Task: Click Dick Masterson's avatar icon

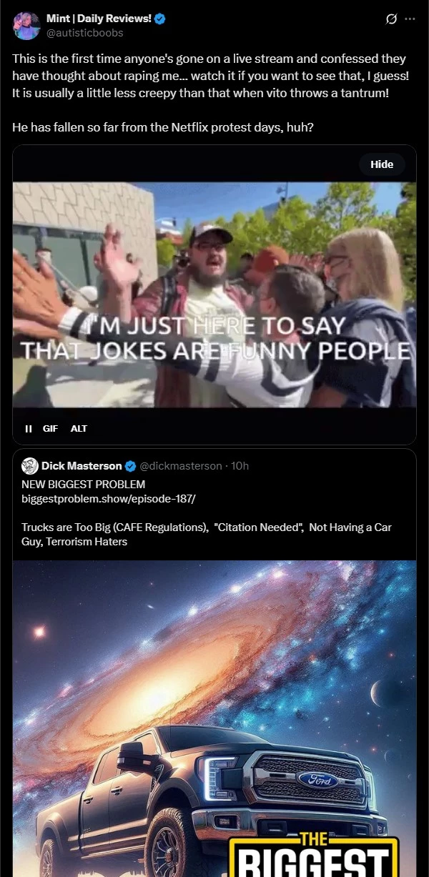Action: tap(29, 466)
